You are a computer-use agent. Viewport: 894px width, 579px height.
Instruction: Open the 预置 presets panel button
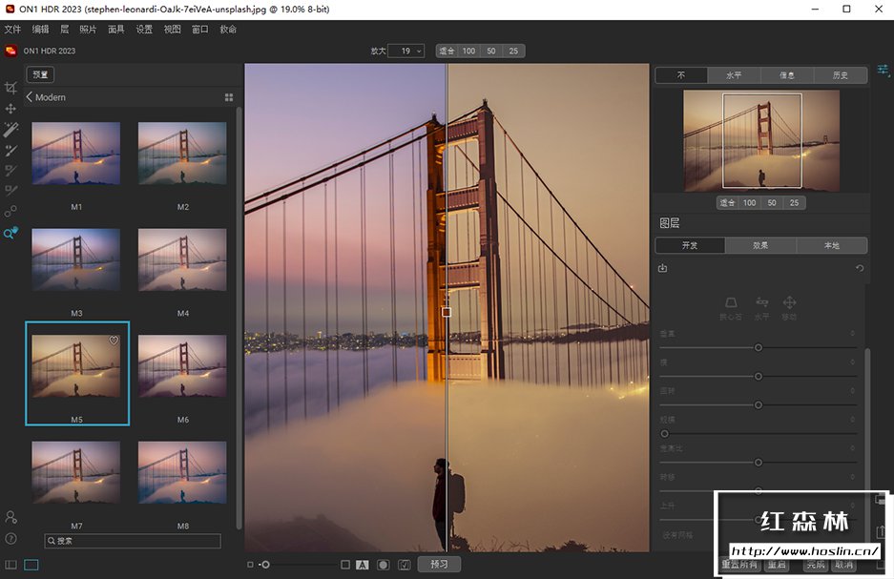[x=40, y=74]
